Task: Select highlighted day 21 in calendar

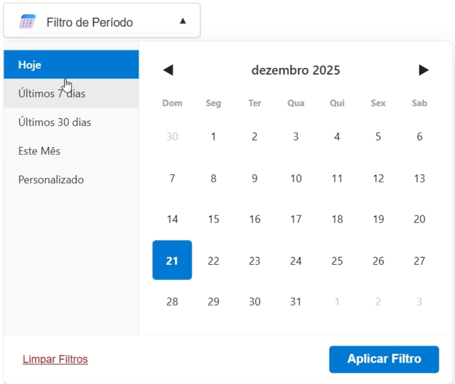Action: tap(172, 260)
